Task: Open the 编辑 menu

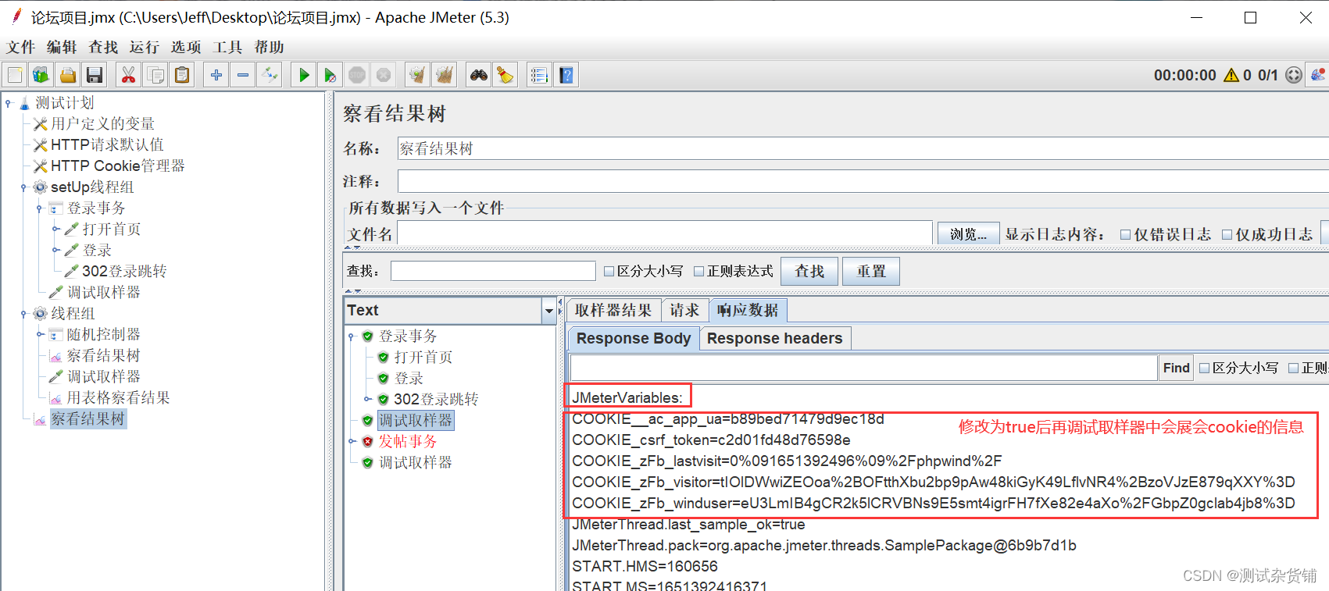Action: [x=62, y=47]
